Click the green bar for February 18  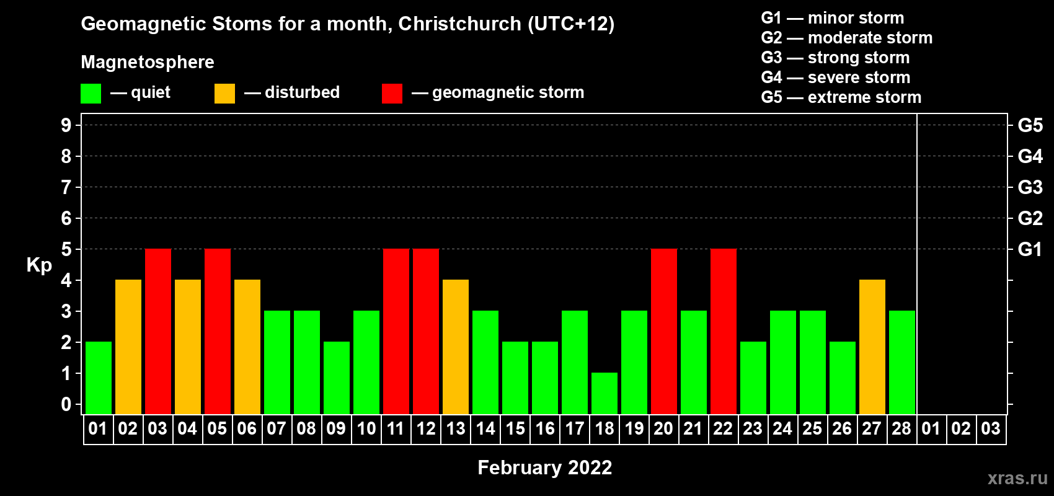click(604, 393)
